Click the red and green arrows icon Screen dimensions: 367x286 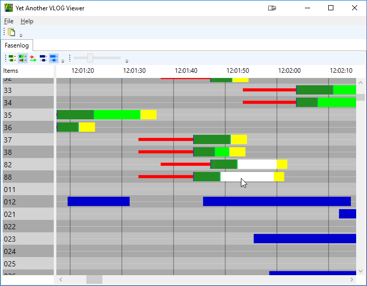click(x=33, y=58)
